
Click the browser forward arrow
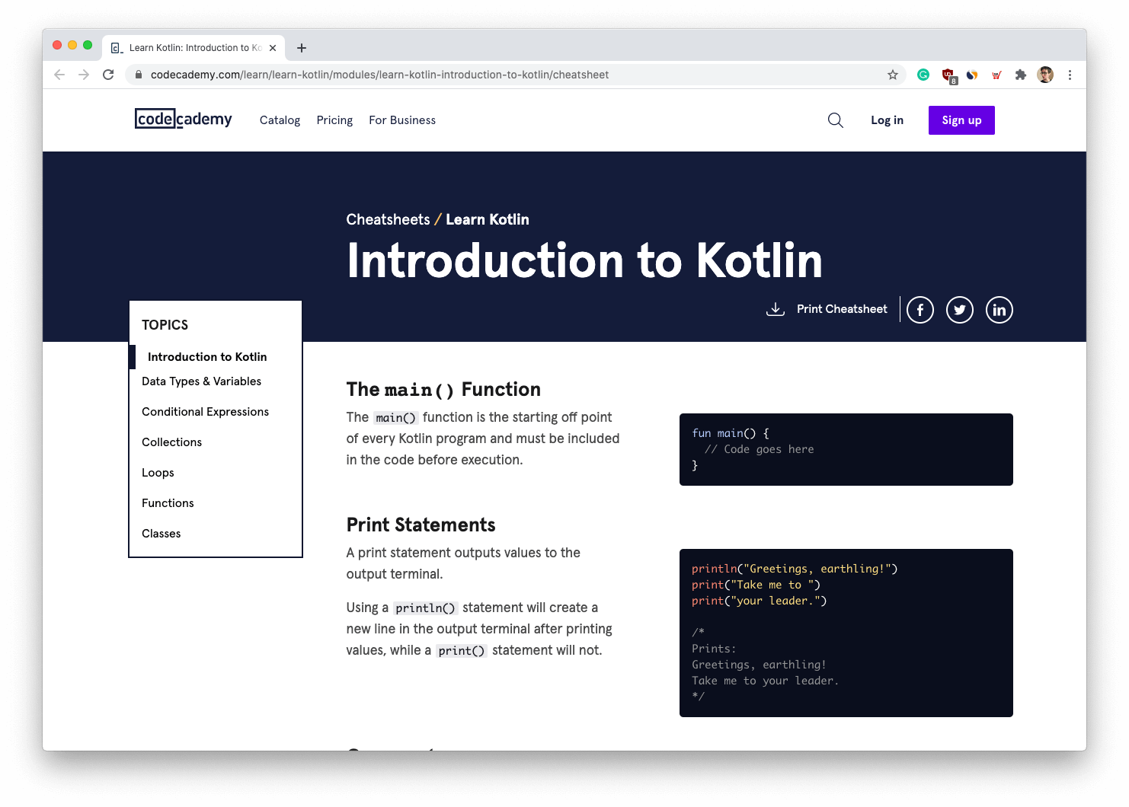pos(84,75)
